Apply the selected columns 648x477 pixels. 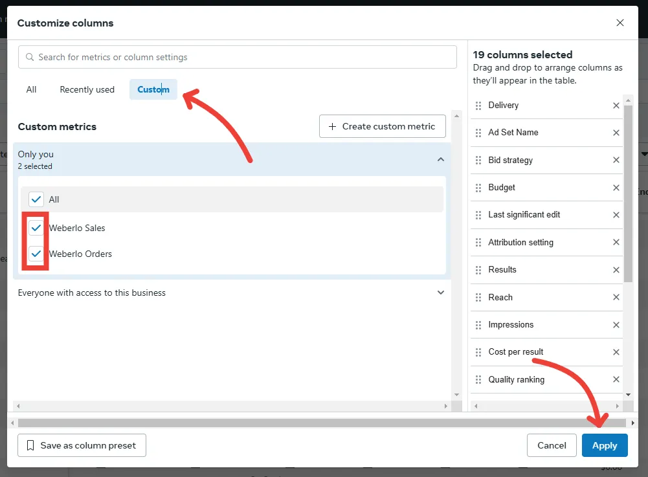pos(605,445)
